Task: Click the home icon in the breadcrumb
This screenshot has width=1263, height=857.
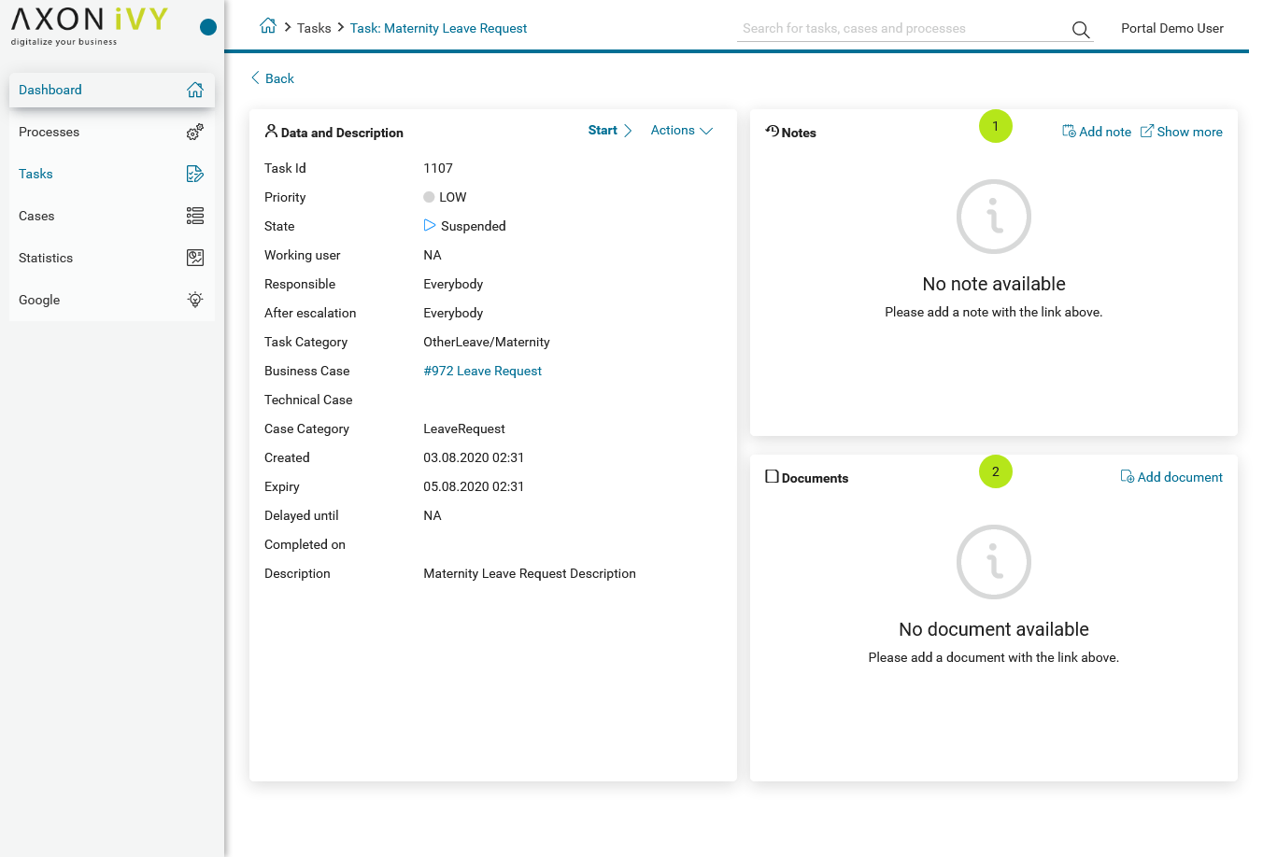Action: 267,27
